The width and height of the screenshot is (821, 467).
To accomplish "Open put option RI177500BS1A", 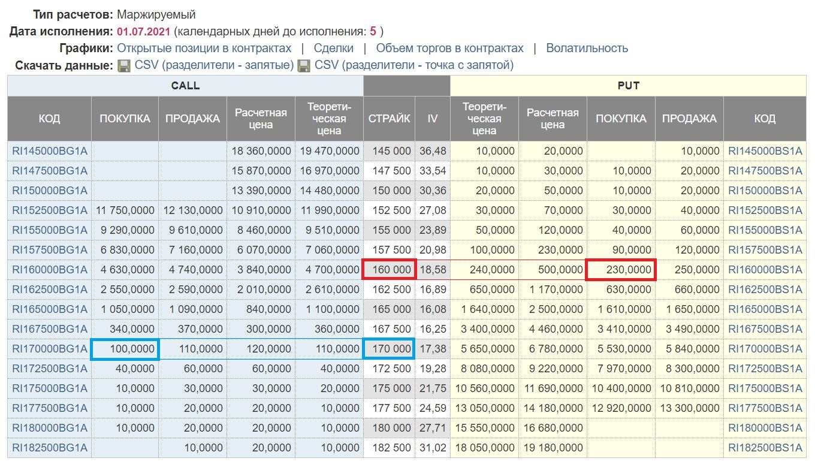I will [765, 408].
